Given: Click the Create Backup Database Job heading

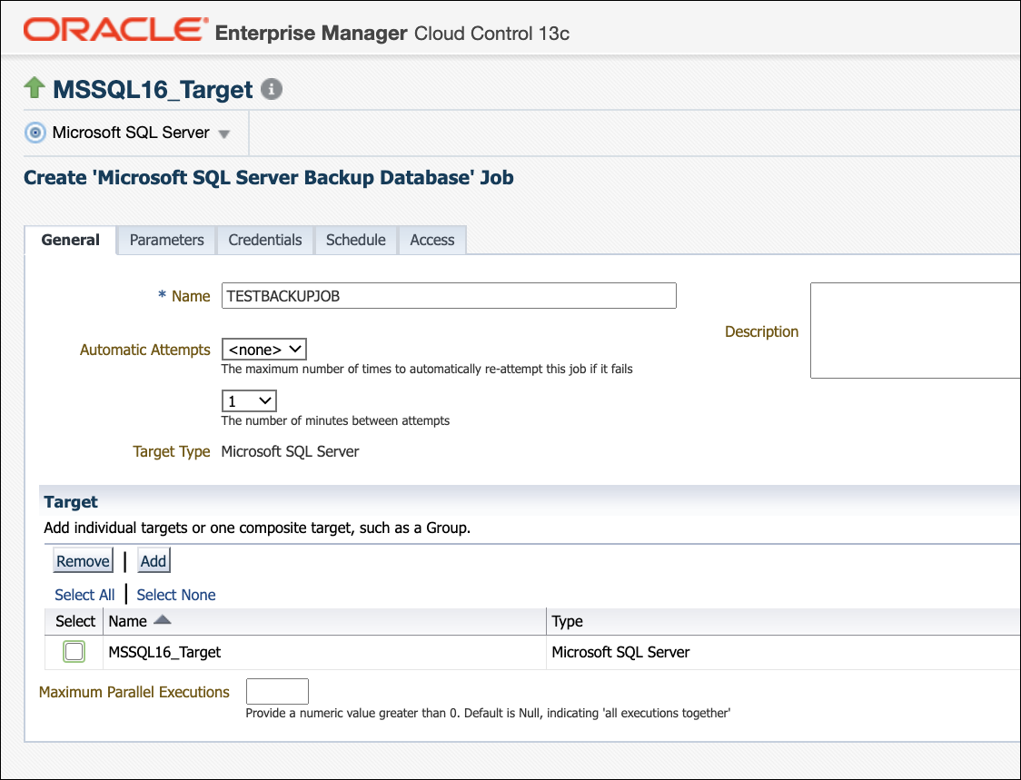Looking at the screenshot, I should point(268,177).
